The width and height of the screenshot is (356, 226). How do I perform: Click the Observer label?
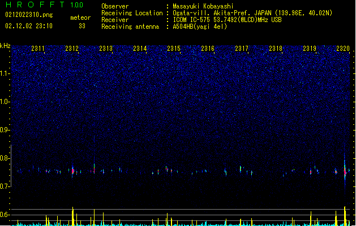point(115,6)
